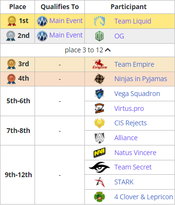The width and height of the screenshot is (175, 205).
Task: Click the Ninjas in Pyjamas shuriken logo
Action: pyautogui.click(x=99, y=79)
